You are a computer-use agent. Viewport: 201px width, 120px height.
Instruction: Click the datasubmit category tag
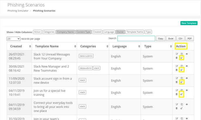pos(86,68)
